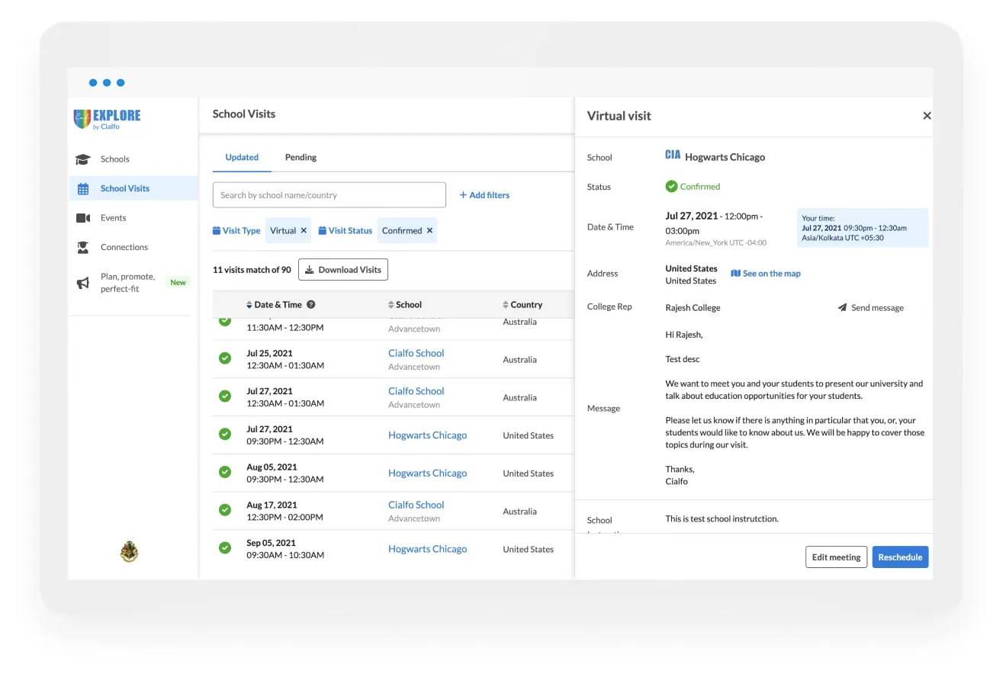Click the Events video camera icon
1006x674 pixels.
(x=82, y=218)
